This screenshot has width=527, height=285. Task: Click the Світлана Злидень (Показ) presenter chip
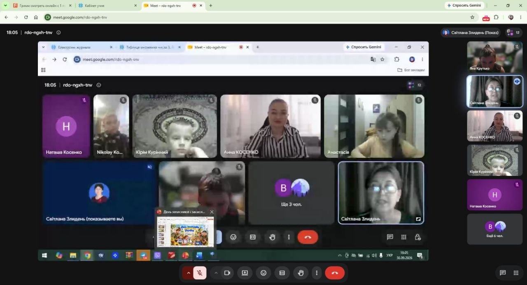pyautogui.click(x=471, y=32)
